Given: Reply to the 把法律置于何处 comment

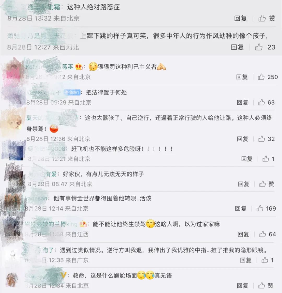Looking at the screenshot, I should click(x=243, y=102).
